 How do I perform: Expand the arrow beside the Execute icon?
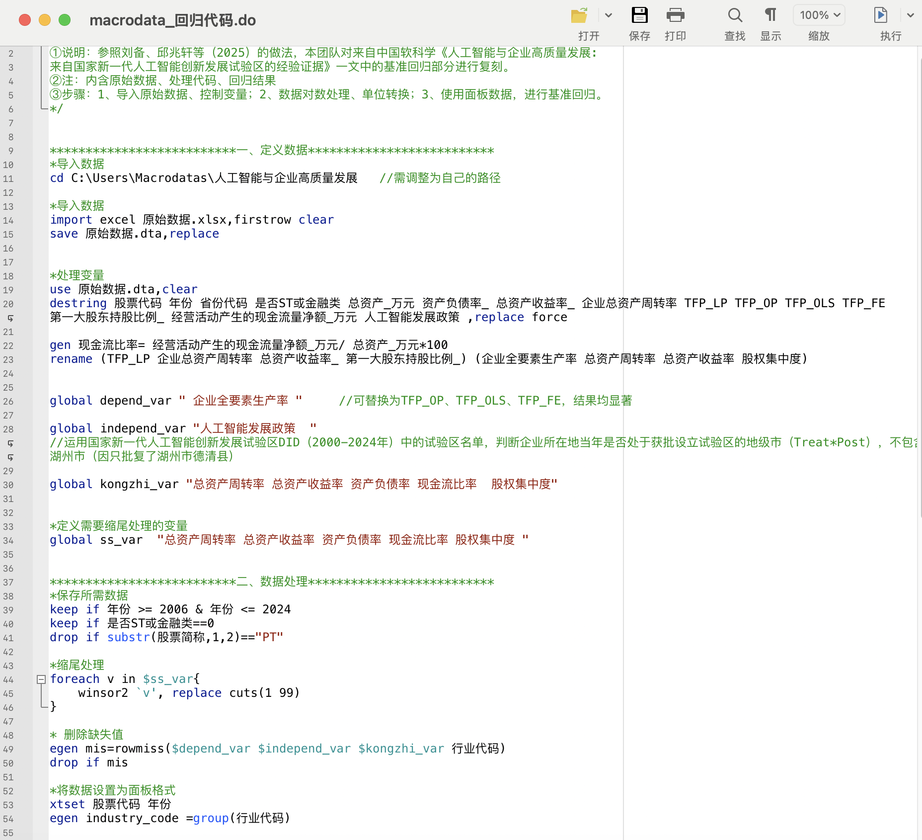pyautogui.click(x=910, y=16)
